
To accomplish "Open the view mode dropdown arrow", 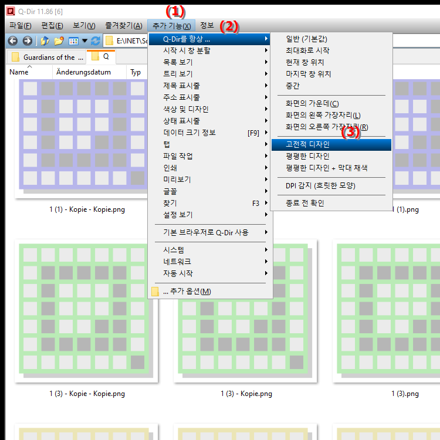I will point(84,41).
